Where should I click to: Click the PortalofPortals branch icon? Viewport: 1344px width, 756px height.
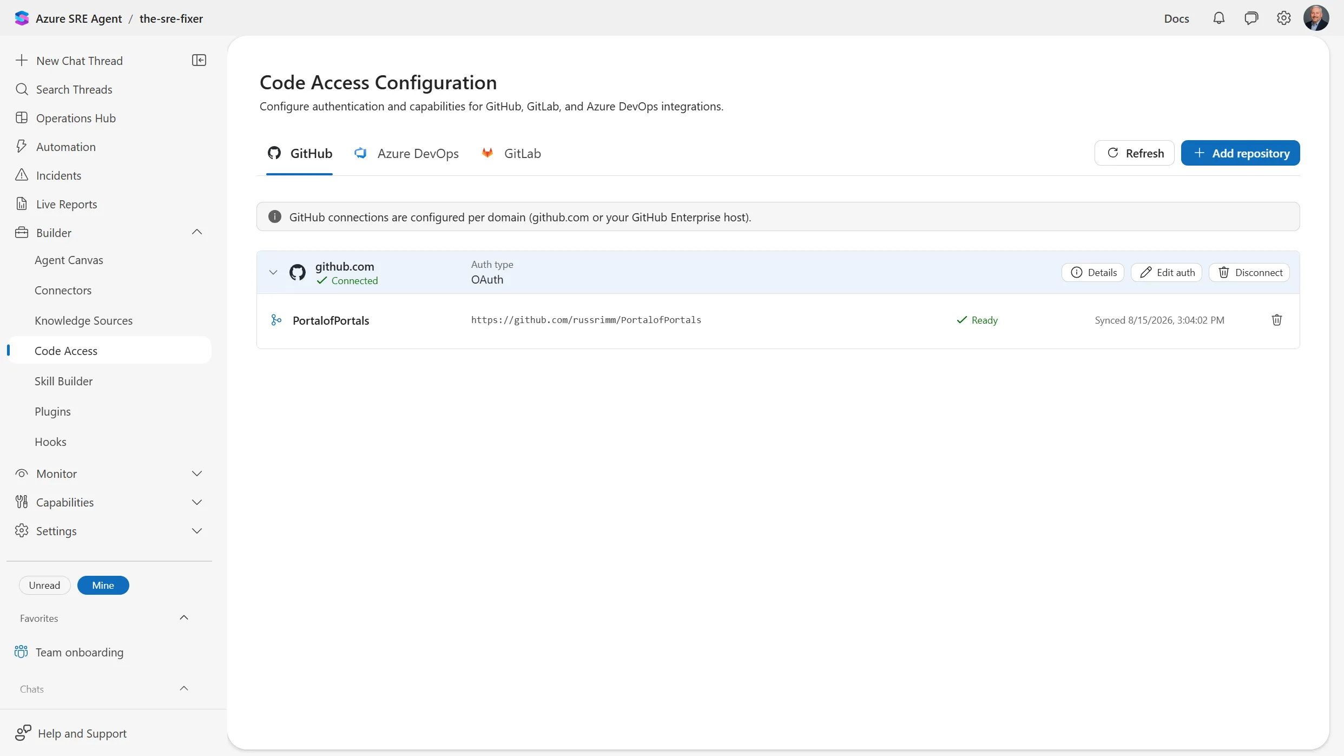click(x=276, y=320)
